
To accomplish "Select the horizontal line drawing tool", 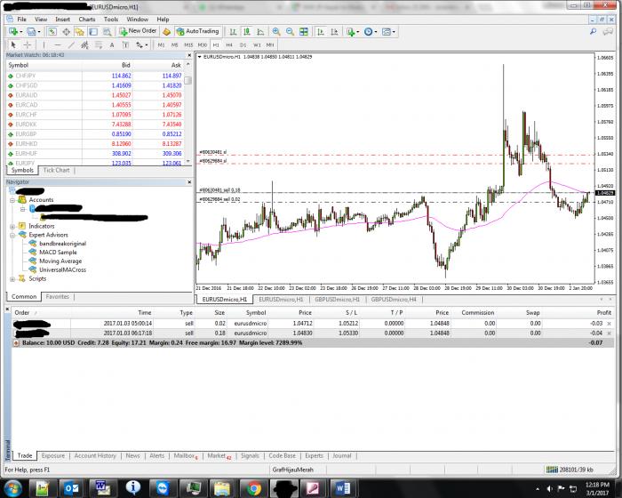I will pyautogui.click(x=58, y=44).
